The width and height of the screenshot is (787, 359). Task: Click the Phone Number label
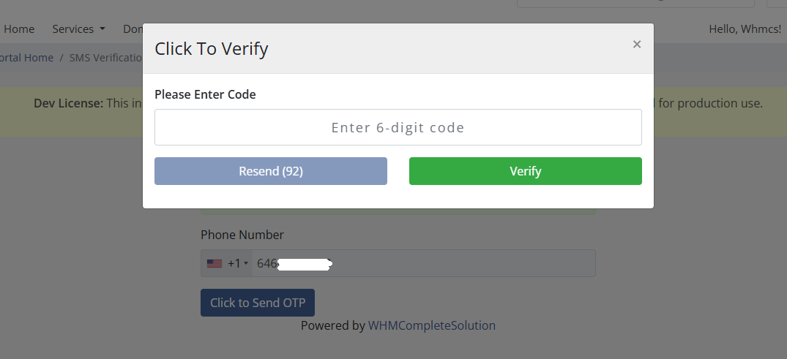[x=242, y=235]
